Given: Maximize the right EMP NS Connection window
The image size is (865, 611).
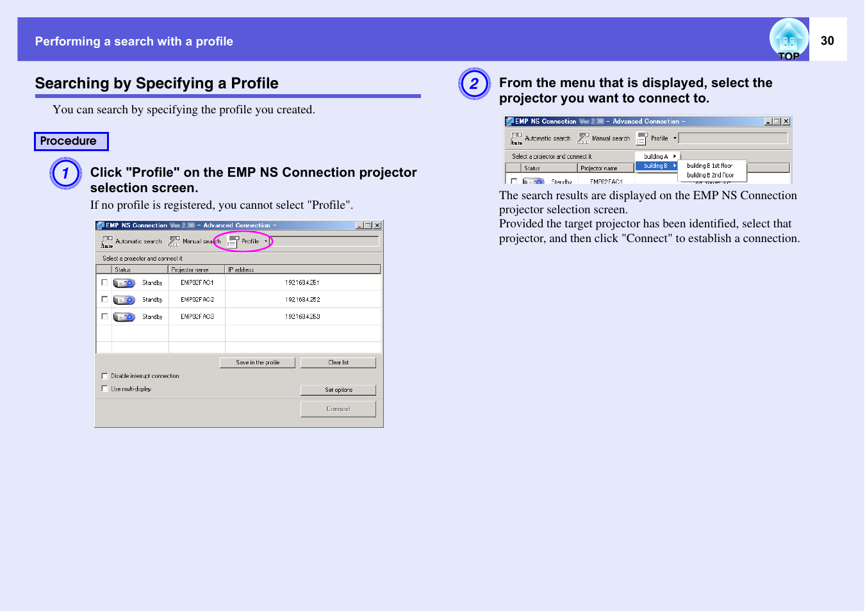Looking at the screenshot, I should (x=777, y=122).
